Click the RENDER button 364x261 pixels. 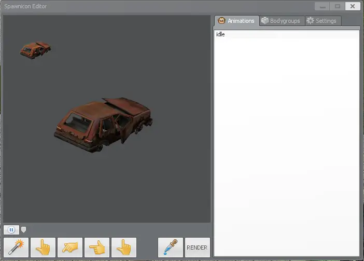pyautogui.click(x=198, y=248)
